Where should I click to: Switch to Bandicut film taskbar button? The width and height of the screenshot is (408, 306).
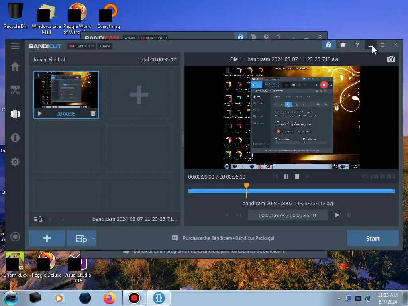(159, 298)
